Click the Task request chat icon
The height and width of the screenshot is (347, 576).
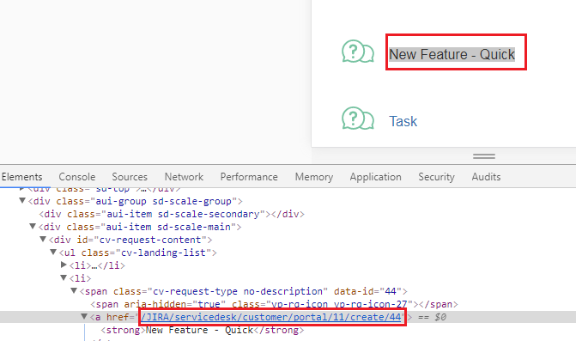pos(358,119)
